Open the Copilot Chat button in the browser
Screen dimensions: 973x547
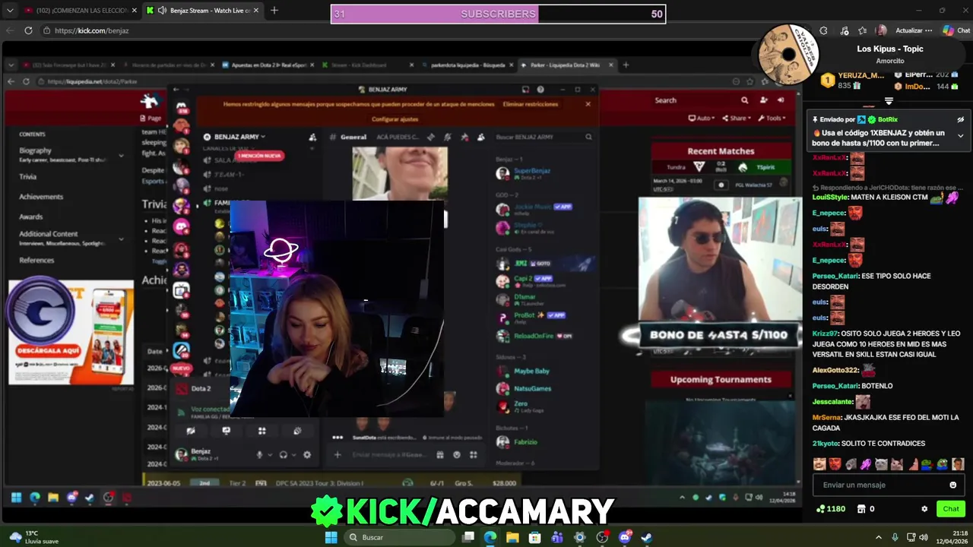[956, 30]
